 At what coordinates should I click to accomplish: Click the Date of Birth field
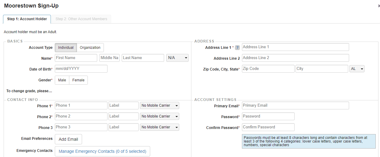pyautogui.click(x=81, y=69)
